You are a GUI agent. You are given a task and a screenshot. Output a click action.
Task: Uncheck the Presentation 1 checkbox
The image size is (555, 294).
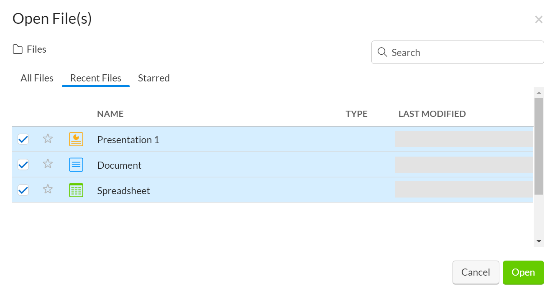[23, 139]
